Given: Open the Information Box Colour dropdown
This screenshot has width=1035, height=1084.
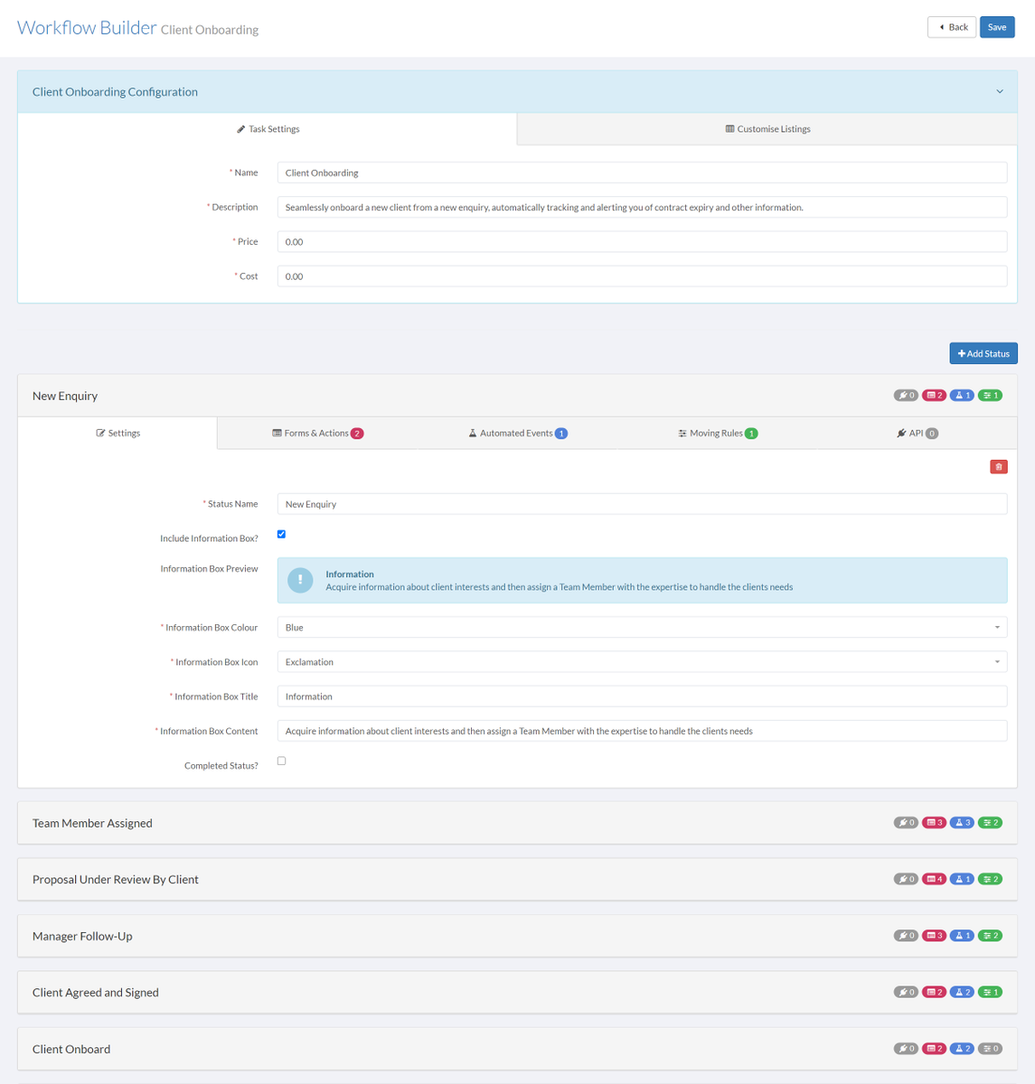Looking at the screenshot, I should [x=642, y=627].
